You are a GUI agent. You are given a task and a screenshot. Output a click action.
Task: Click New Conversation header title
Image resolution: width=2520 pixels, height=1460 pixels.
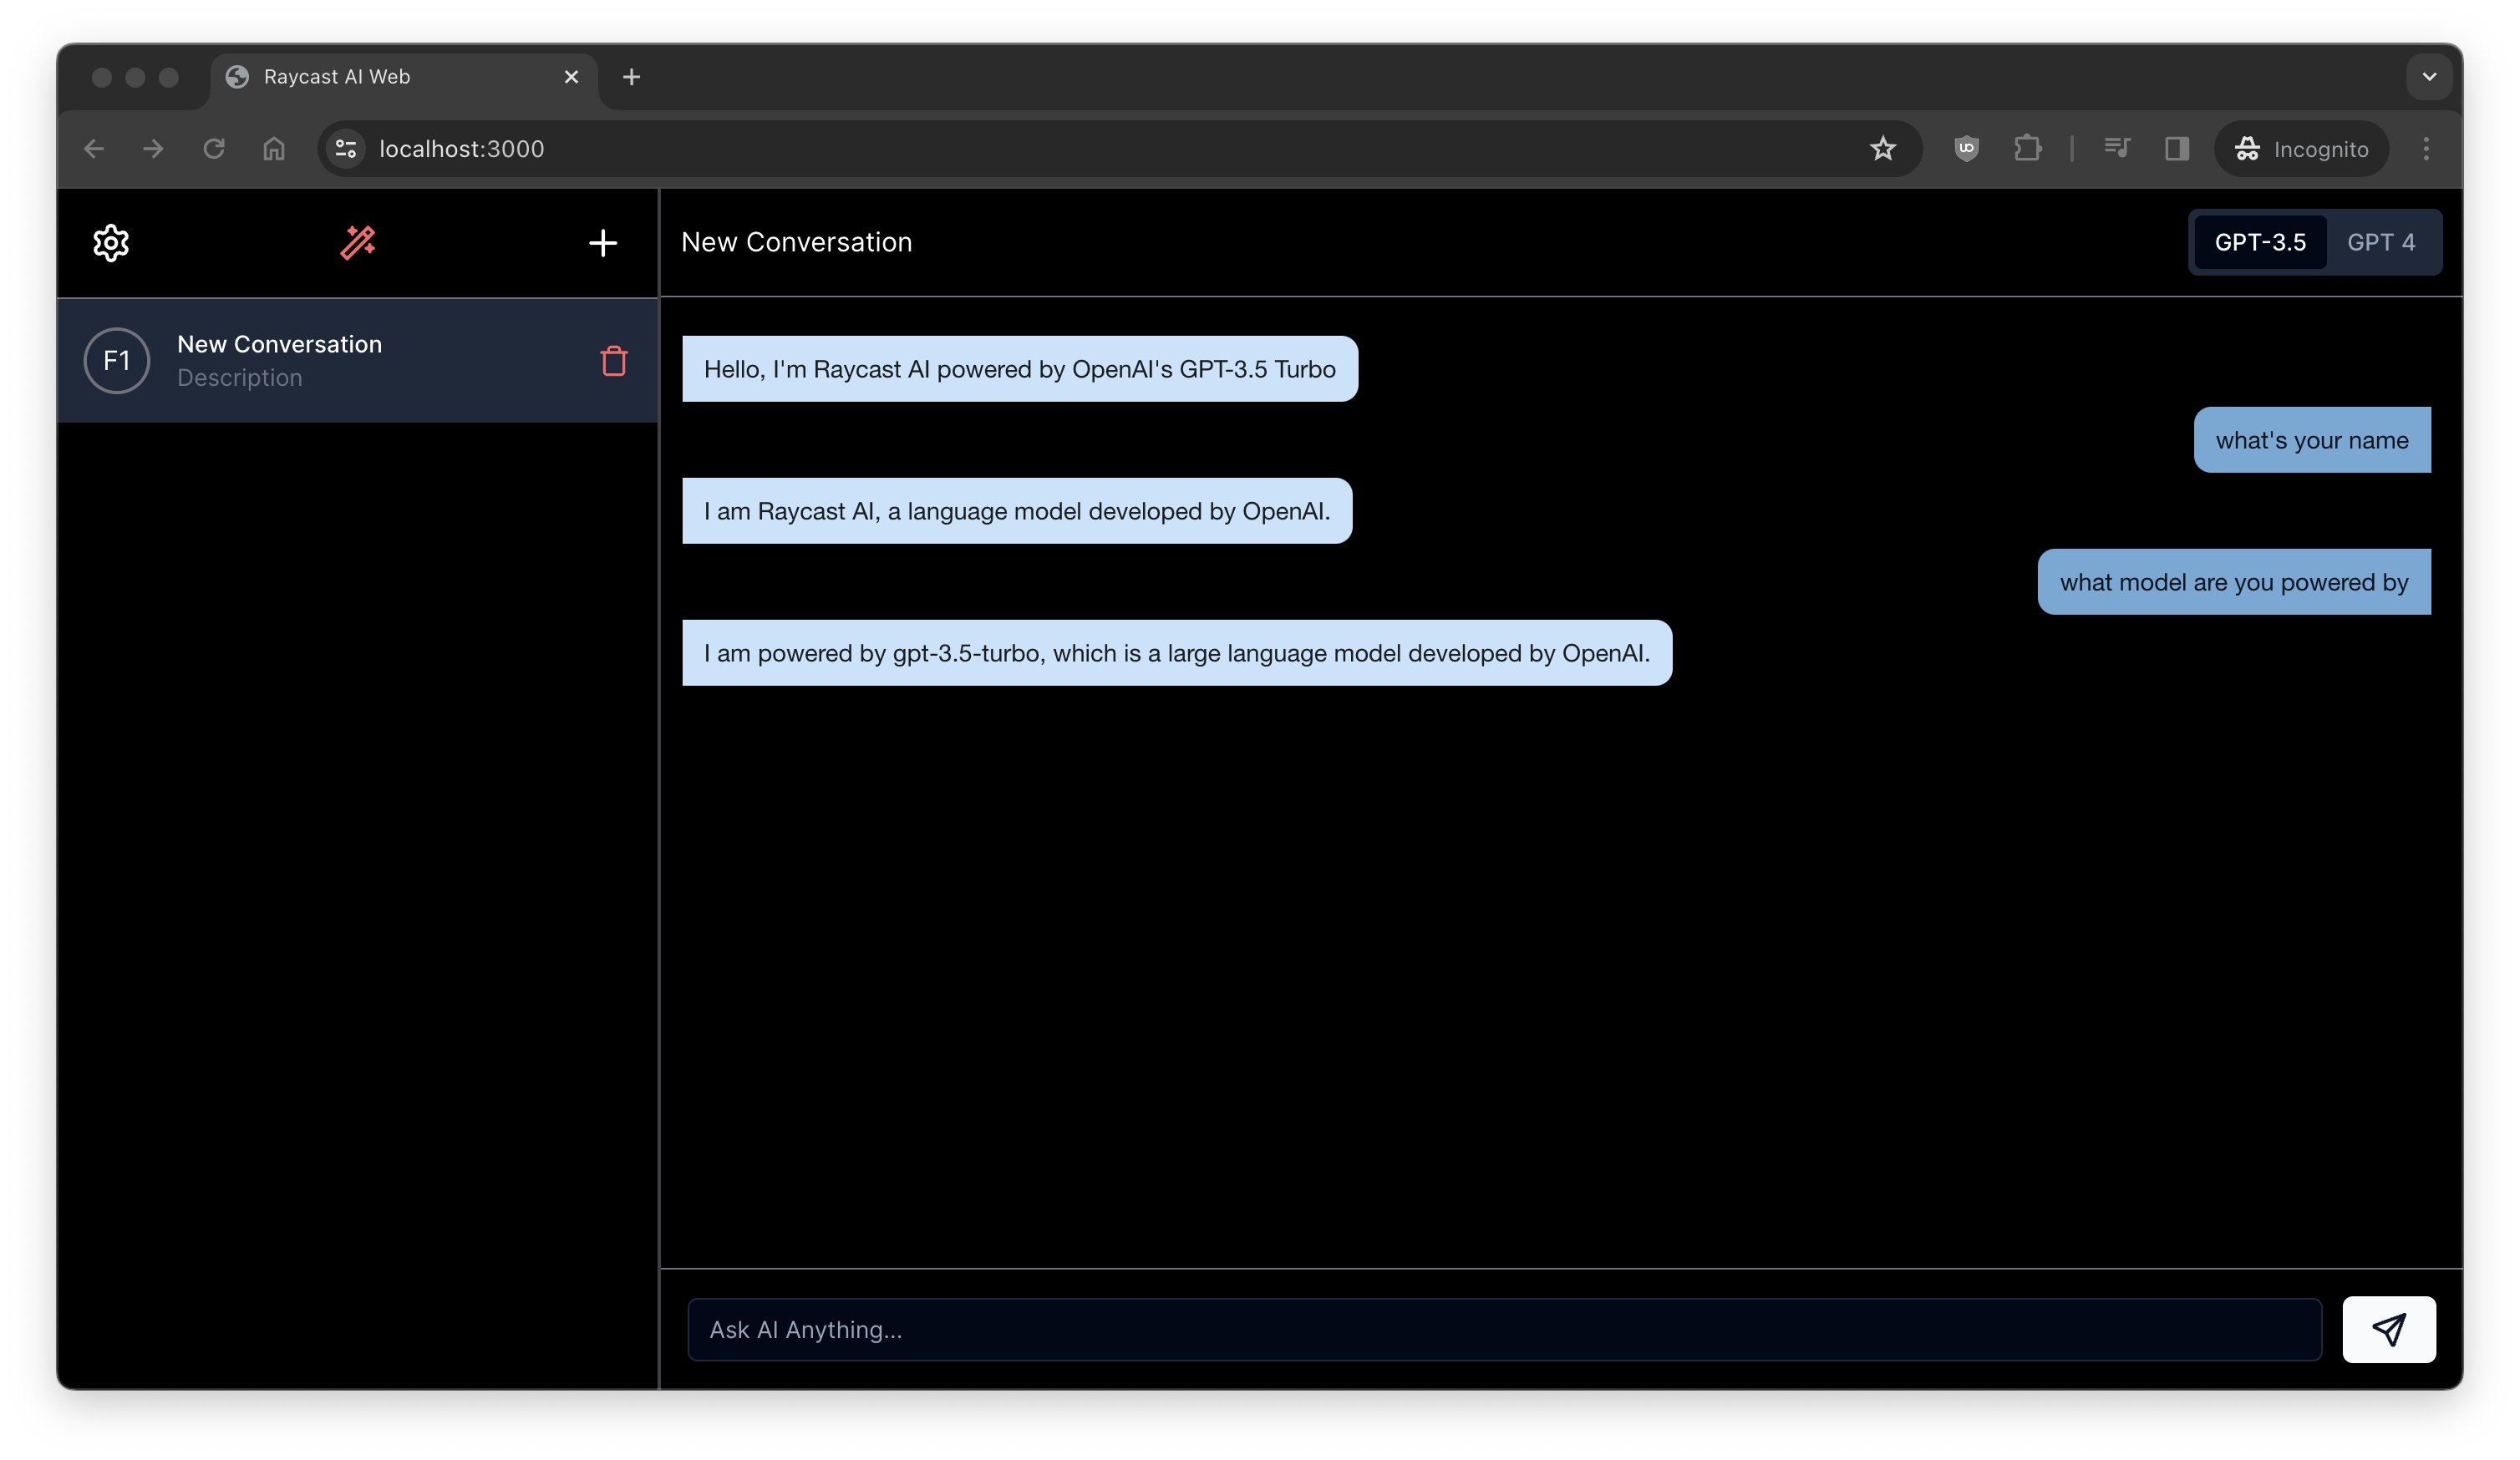click(796, 242)
